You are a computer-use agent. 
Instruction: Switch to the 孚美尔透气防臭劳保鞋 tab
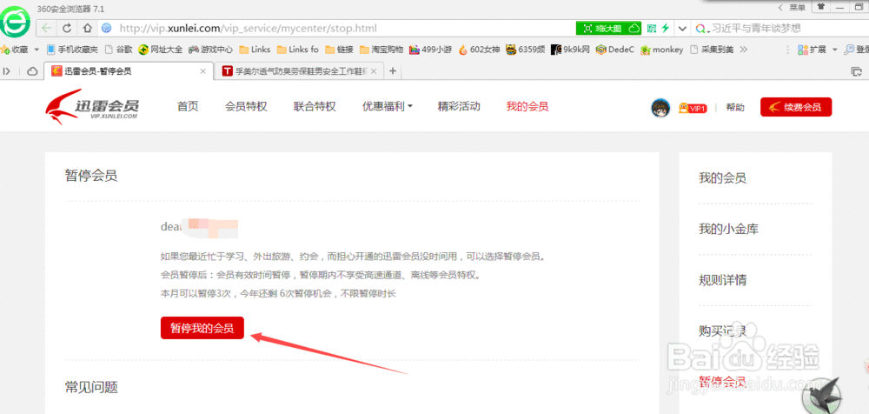pos(300,71)
